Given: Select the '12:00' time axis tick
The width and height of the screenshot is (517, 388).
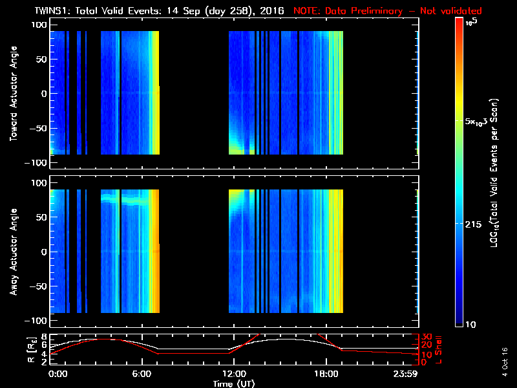Looking at the screenshot, I should pos(233,374).
